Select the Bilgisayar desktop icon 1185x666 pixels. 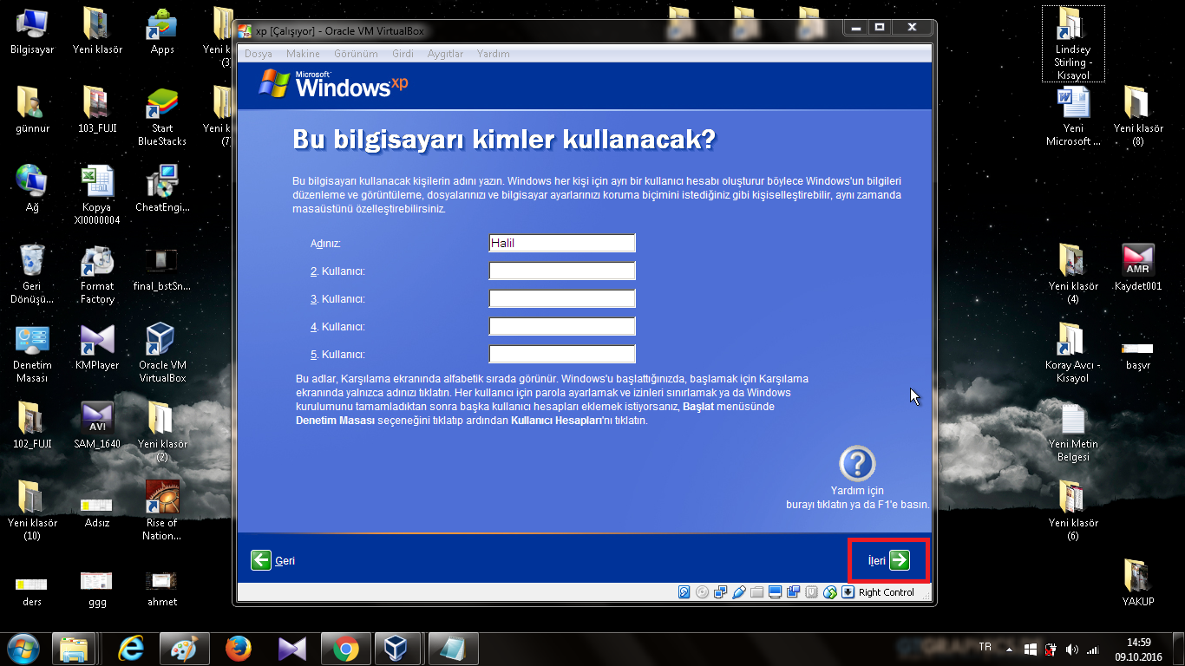[x=32, y=32]
